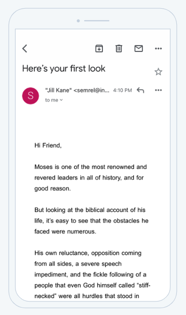Go back using the left arrow
The width and height of the screenshot is (186, 315).
pyautogui.click(x=25, y=48)
